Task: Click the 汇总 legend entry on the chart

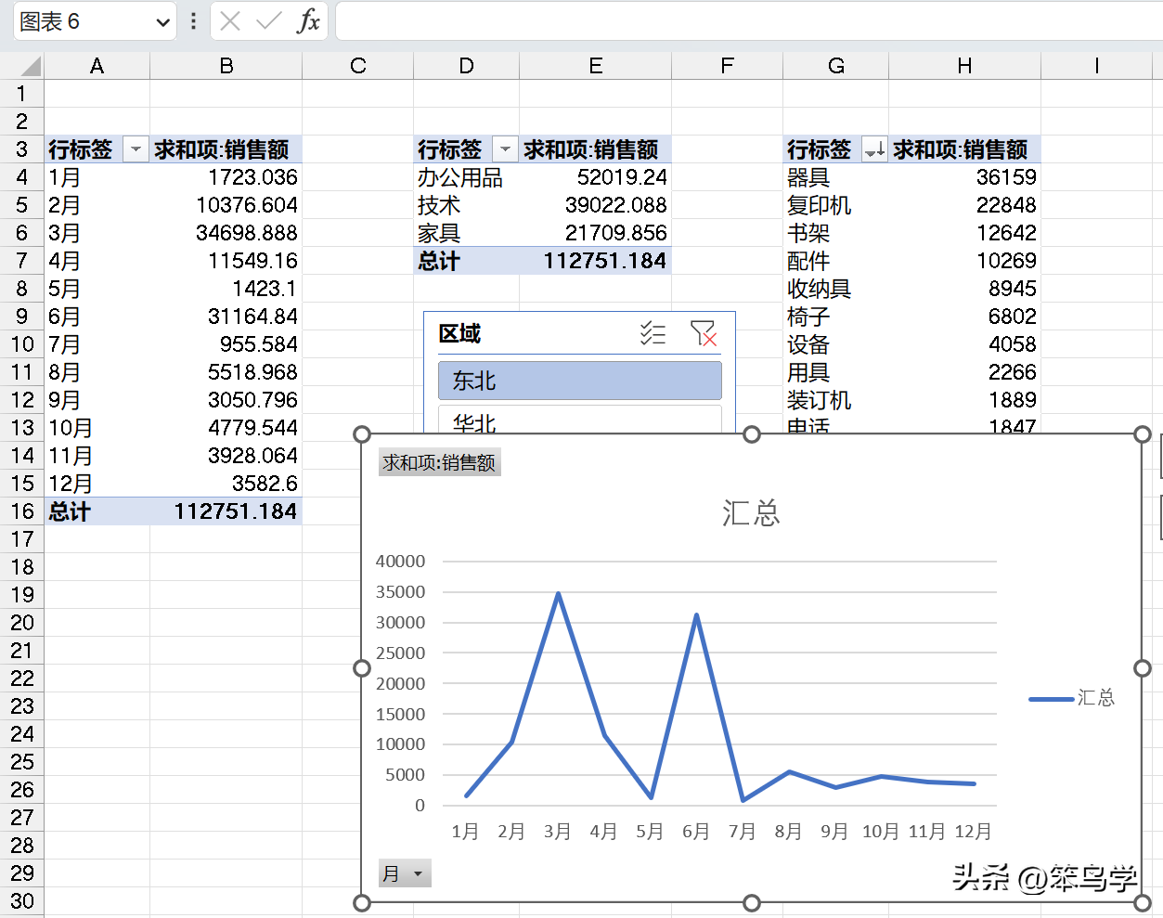Action: (1072, 698)
